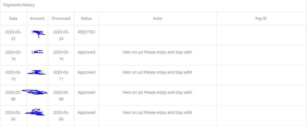Select the 2020-05-24 processed date cell

click(x=61, y=35)
